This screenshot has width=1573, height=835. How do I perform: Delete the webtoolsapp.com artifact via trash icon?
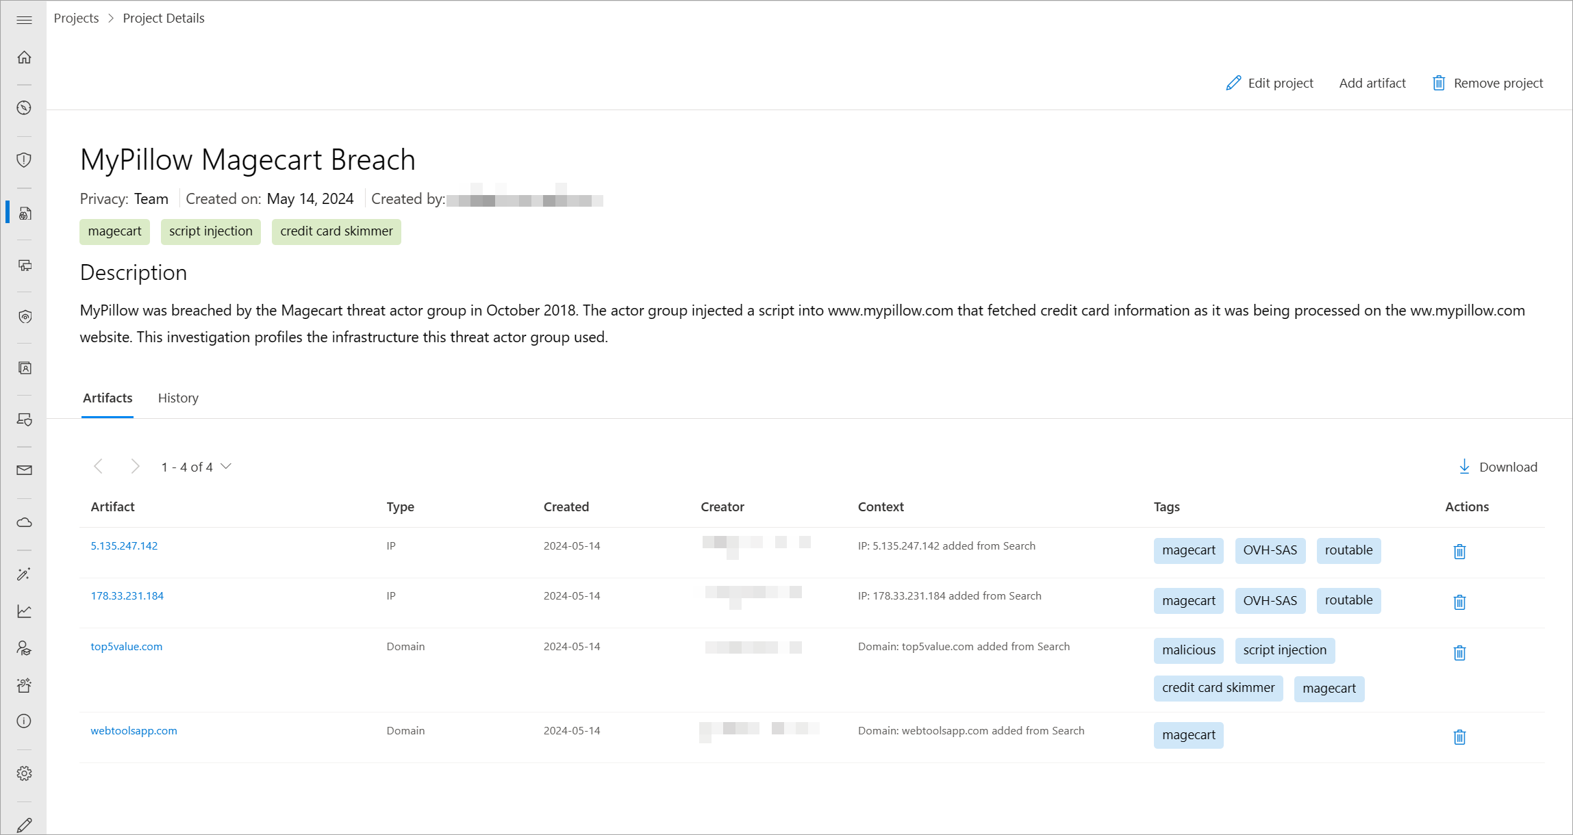coord(1459,737)
